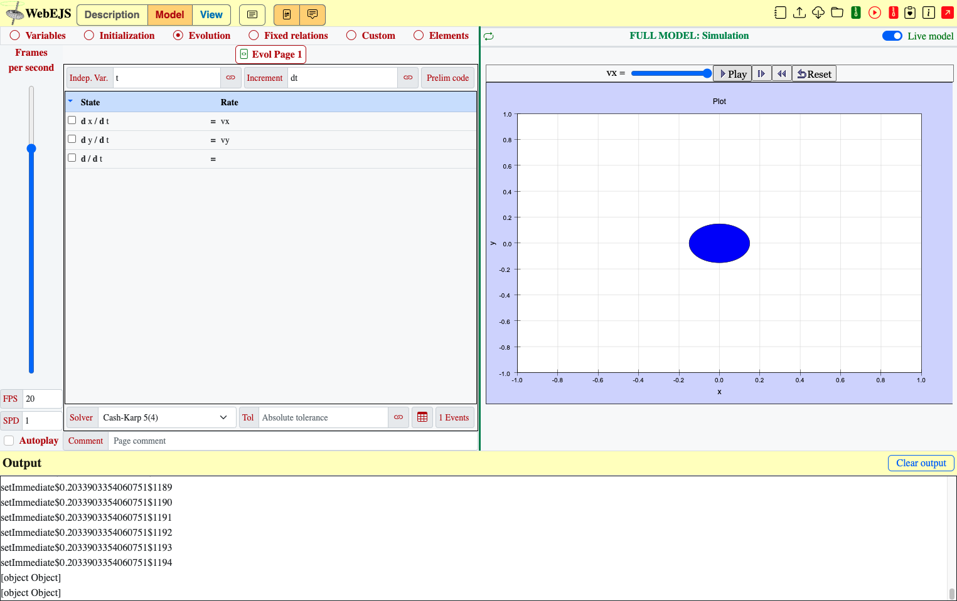Click the link icon next to tolerance field

pos(398,417)
